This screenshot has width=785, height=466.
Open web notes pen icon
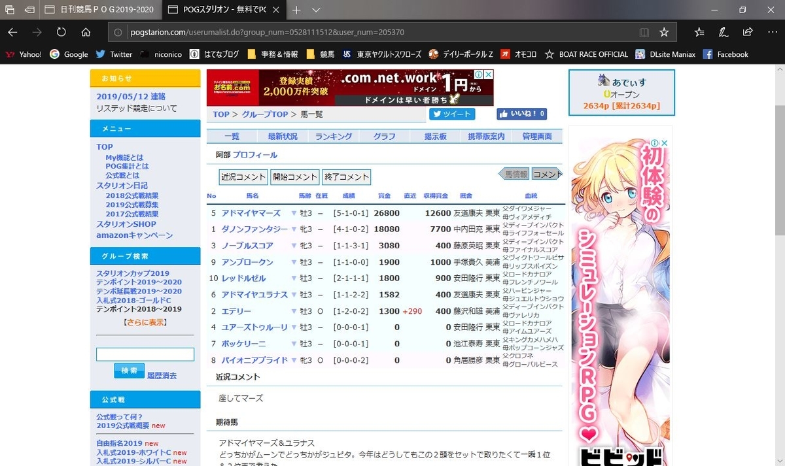pos(724,32)
